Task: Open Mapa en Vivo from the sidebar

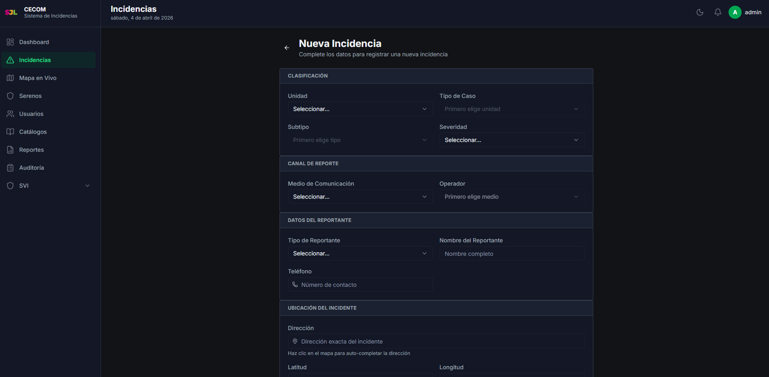Action: coord(49,78)
